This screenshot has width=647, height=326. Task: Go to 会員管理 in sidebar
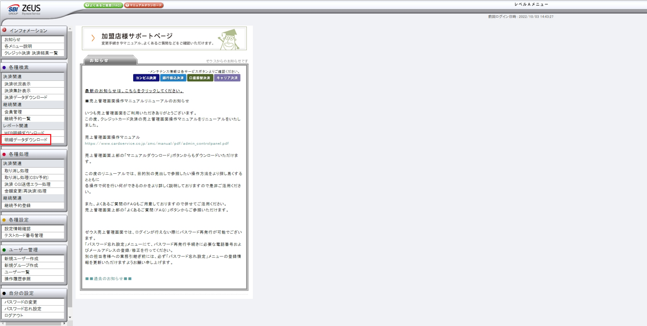coord(13,112)
